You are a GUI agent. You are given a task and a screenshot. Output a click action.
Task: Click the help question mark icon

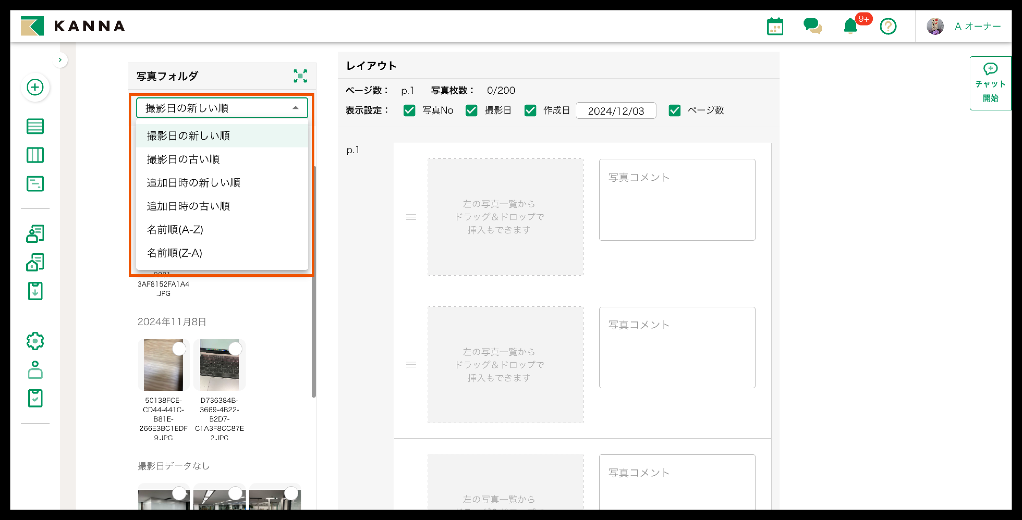pyautogui.click(x=888, y=27)
